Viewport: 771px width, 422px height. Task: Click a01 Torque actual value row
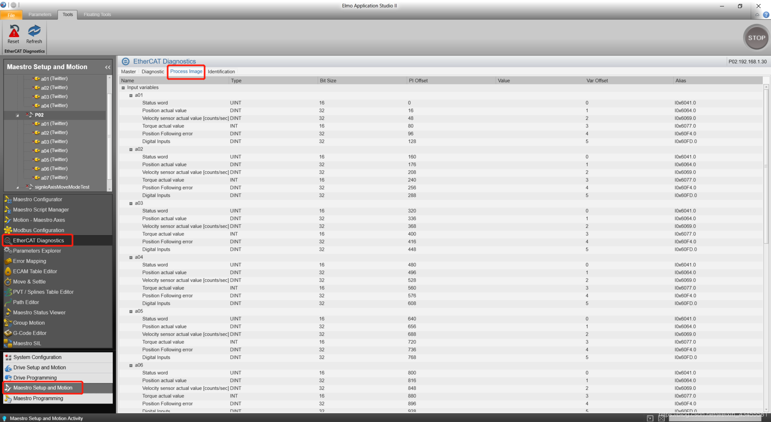click(441, 126)
